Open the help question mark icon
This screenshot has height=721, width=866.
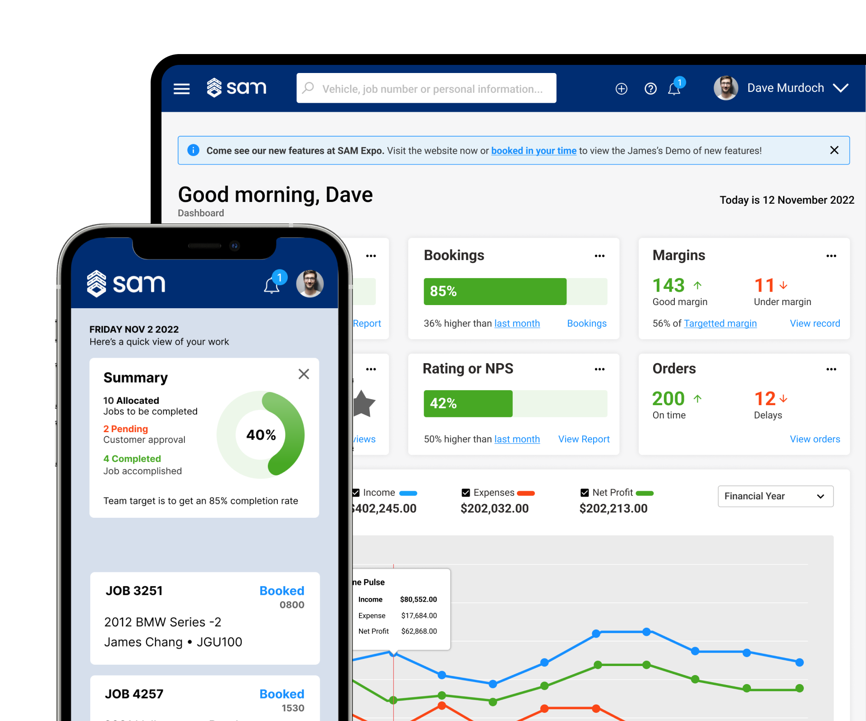pyautogui.click(x=650, y=89)
